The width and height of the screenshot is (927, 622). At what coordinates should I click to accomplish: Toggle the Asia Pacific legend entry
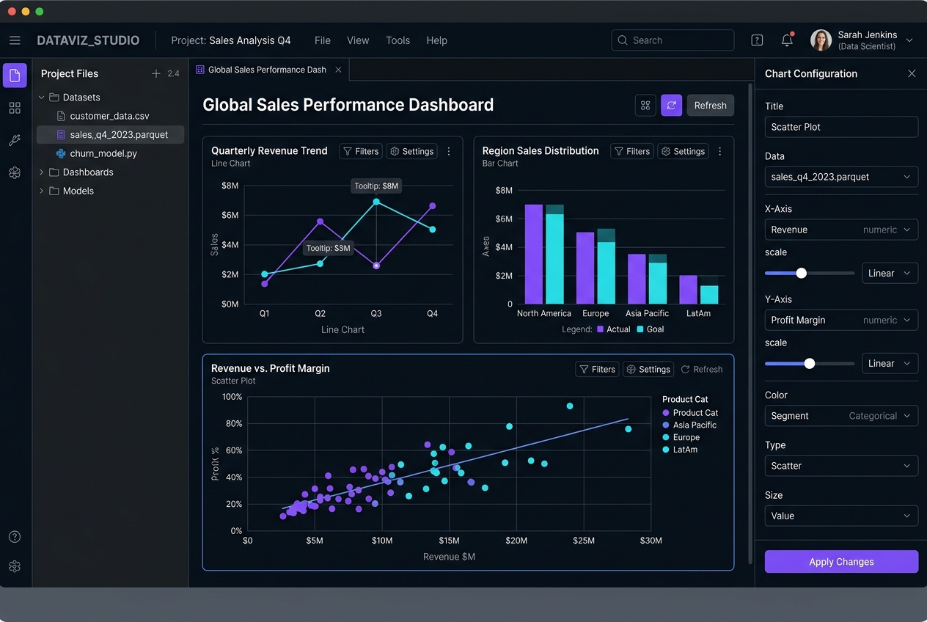[x=689, y=425]
